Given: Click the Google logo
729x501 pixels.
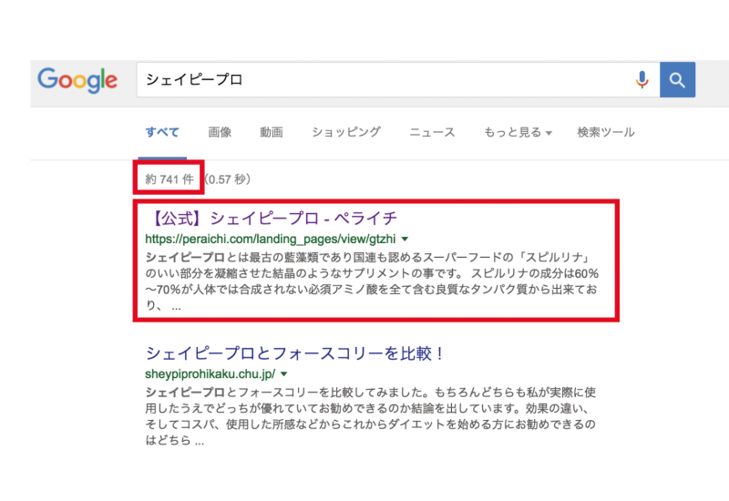Looking at the screenshot, I should tap(77, 80).
